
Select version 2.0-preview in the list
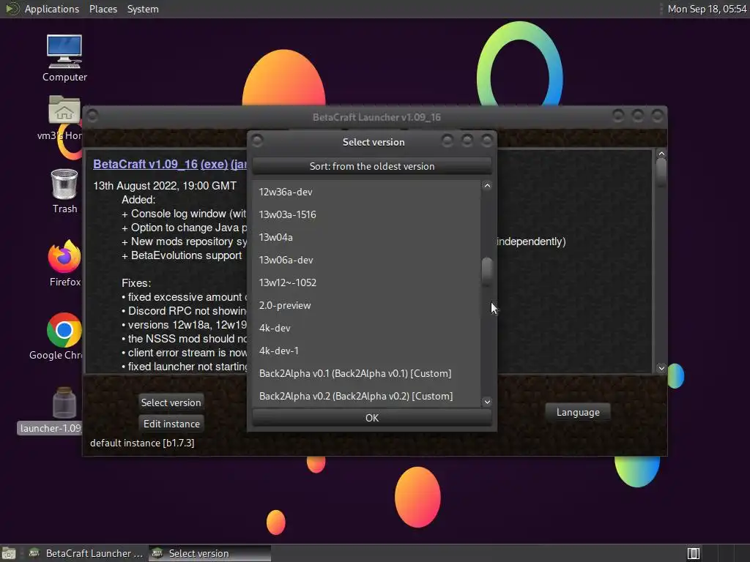366,305
